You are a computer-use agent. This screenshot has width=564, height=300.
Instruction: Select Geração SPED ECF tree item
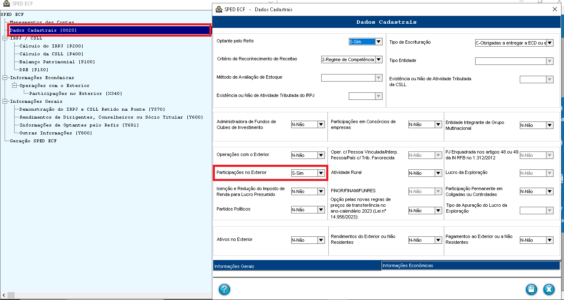coord(33,141)
